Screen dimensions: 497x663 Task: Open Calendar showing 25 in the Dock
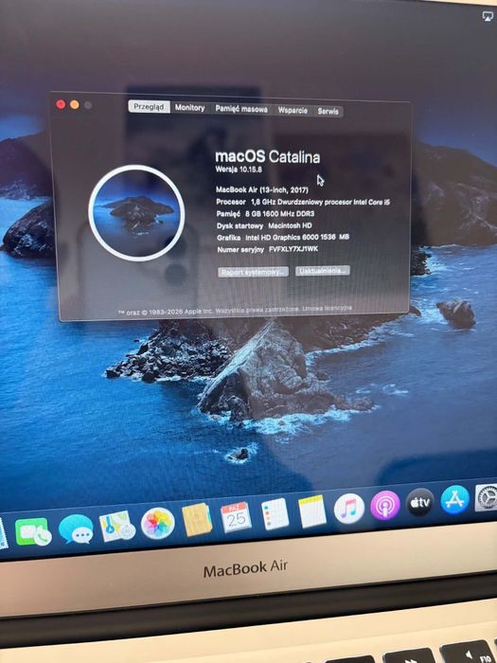[236, 517]
